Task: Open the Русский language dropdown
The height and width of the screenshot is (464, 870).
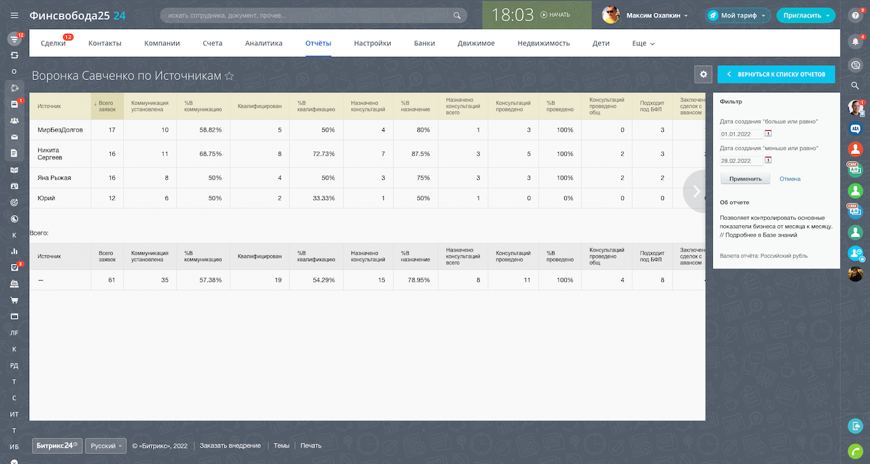Action: [106, 446]
